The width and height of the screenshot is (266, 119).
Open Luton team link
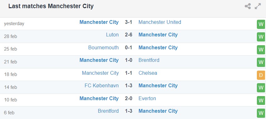[112, 35]
